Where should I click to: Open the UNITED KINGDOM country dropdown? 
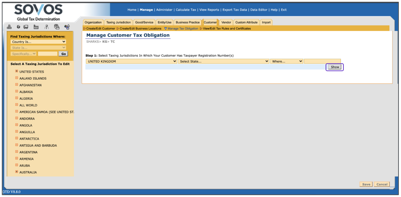click(131, 61)
